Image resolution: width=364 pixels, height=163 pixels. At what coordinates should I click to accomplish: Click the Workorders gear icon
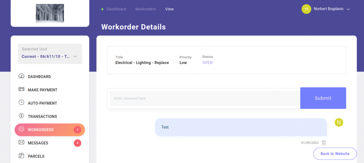21,130
